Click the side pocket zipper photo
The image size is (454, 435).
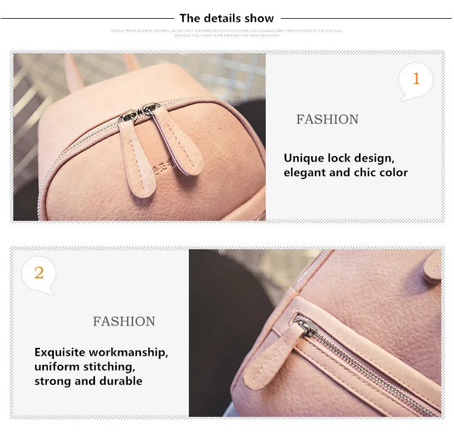coord(315,333)
